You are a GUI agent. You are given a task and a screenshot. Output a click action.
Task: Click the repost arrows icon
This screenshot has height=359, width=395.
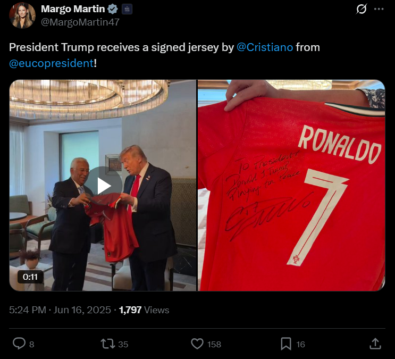click(x=108, y=344)
